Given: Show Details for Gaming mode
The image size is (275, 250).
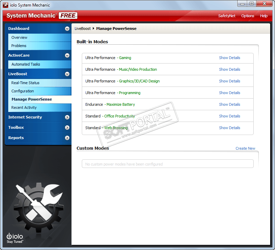Looking at the screenshot, I should [x=229, y=58].
